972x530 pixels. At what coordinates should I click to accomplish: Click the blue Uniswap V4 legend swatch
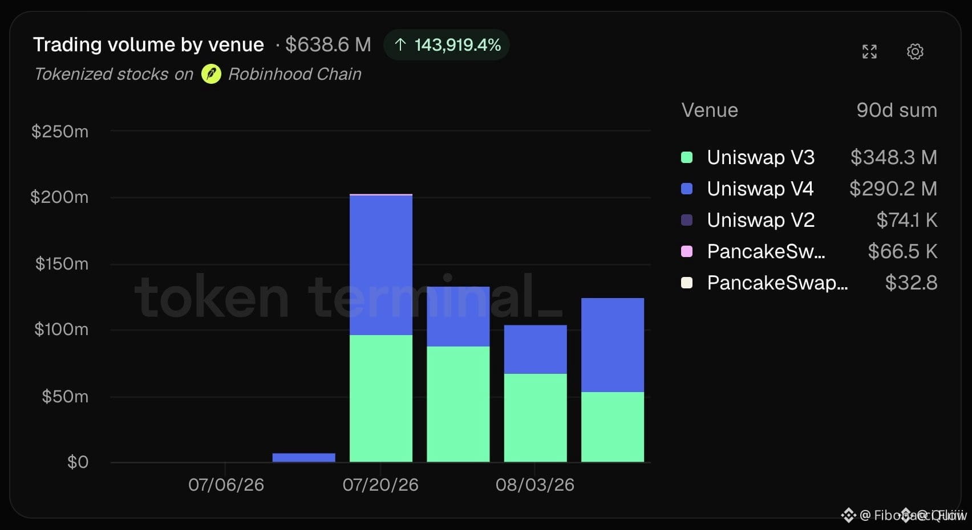click(687, 189)
